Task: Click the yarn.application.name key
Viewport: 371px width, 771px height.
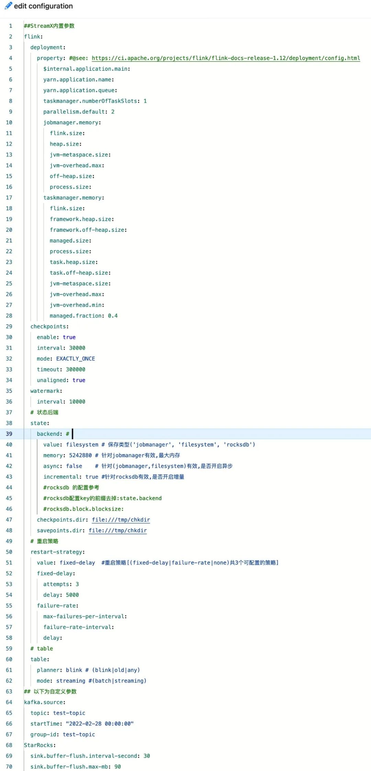Action: pos(78,79)
